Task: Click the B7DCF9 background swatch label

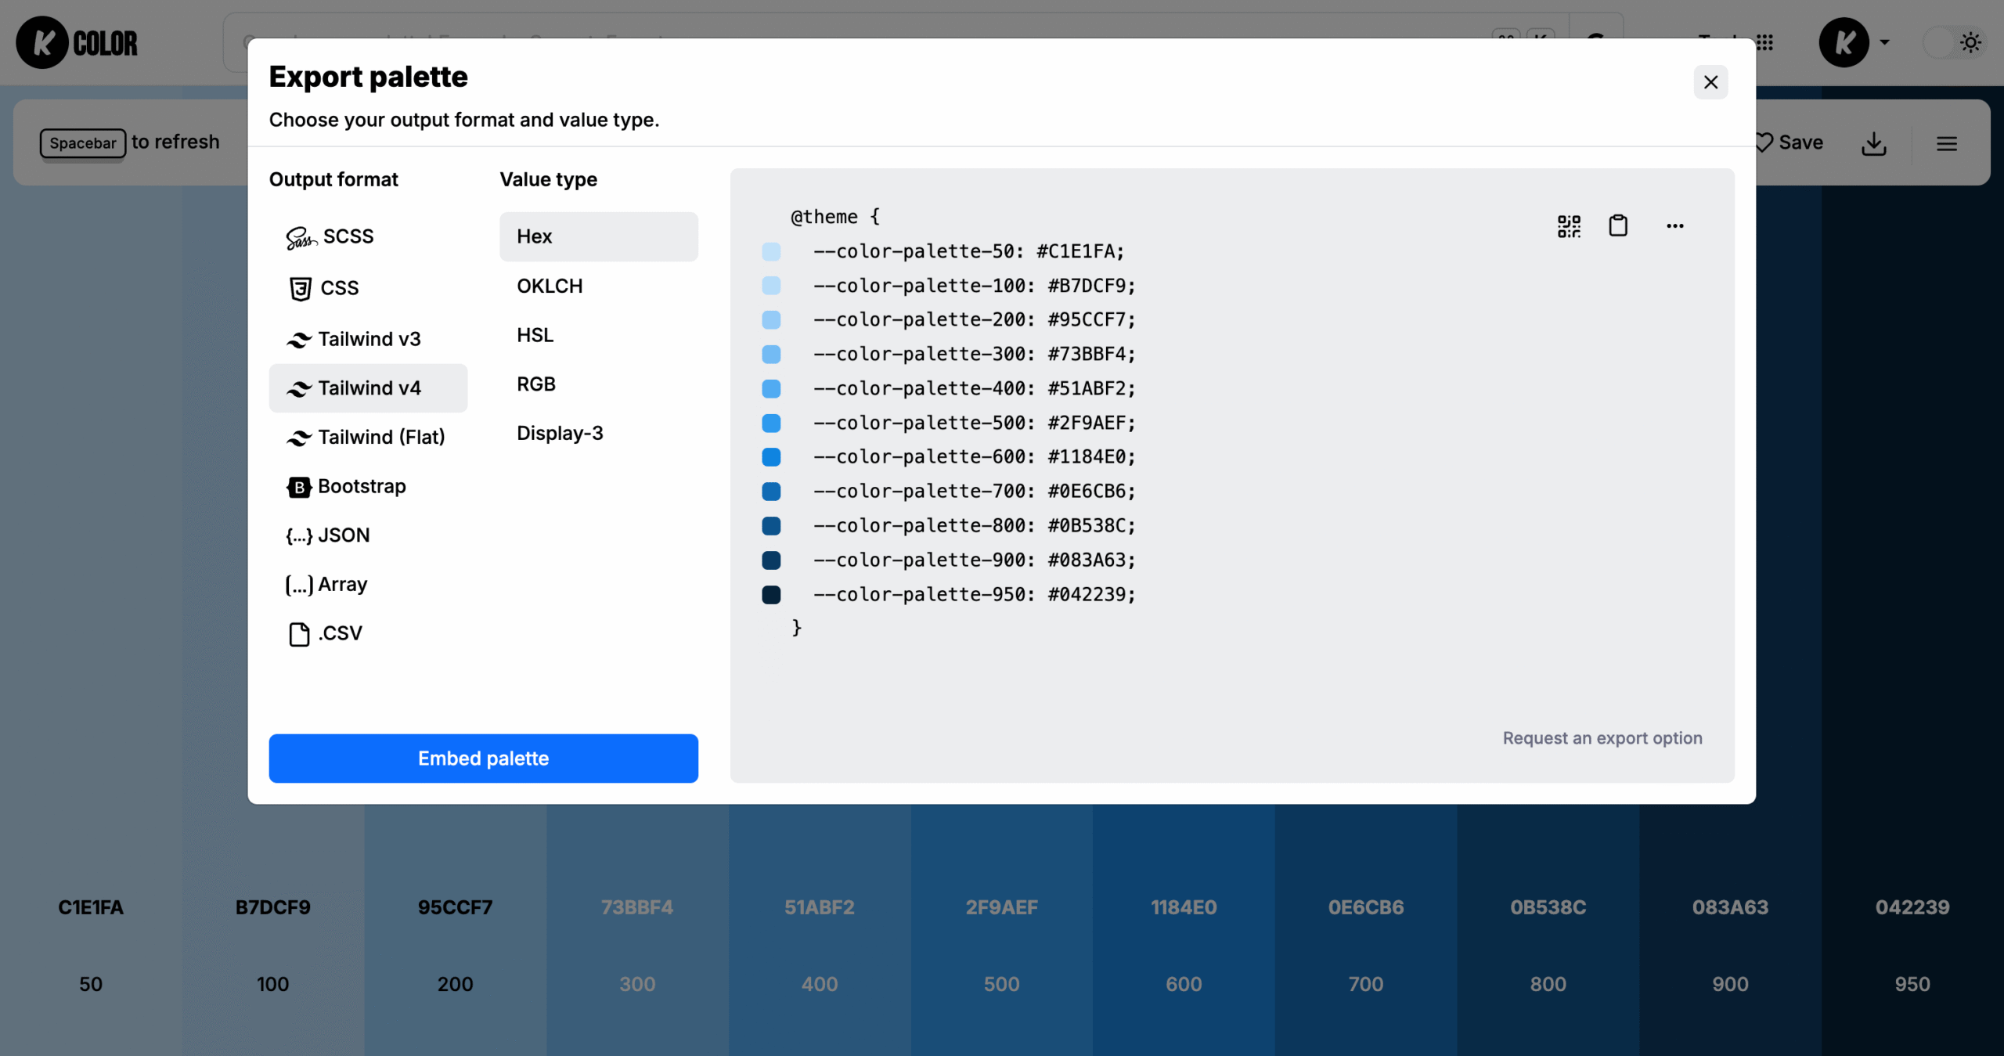Action: [x=273, y=907]
